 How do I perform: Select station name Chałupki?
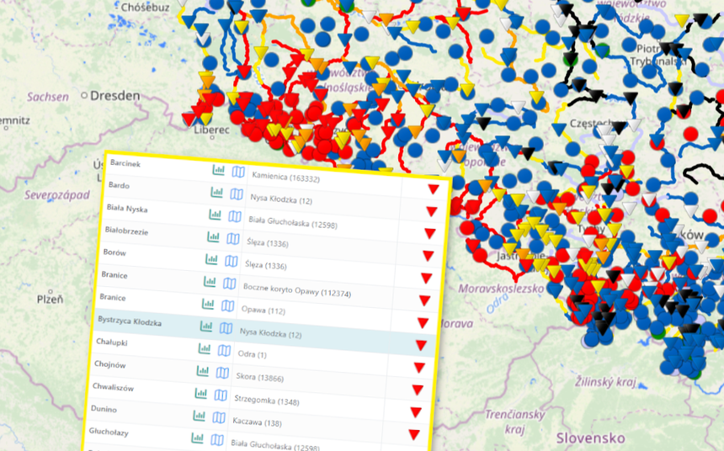pos(112,342)
